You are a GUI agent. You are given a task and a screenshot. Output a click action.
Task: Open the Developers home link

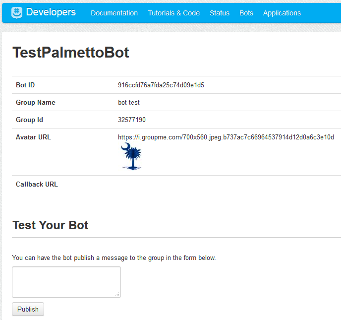(x=51, y=12)
